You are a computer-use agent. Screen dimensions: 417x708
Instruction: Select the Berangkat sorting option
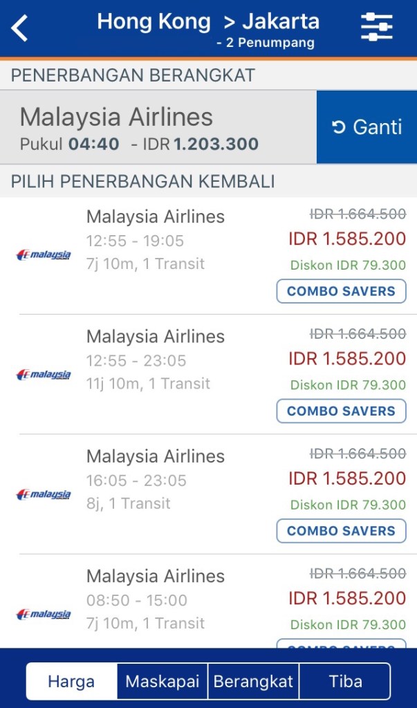[x=254, y=681]
